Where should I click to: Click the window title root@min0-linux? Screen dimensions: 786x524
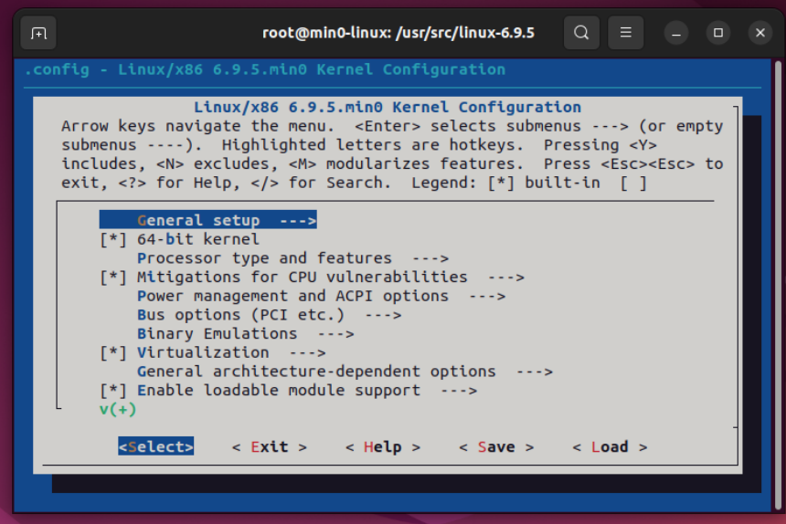(x=398, y=33)
